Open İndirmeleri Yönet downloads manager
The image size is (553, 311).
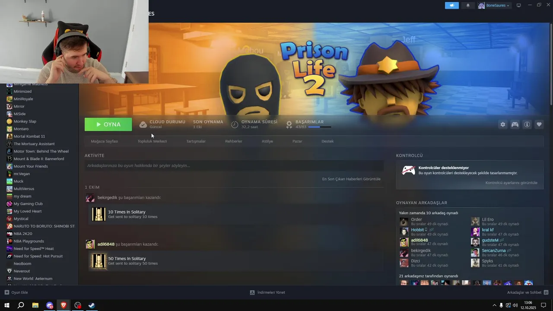point(267,292)
